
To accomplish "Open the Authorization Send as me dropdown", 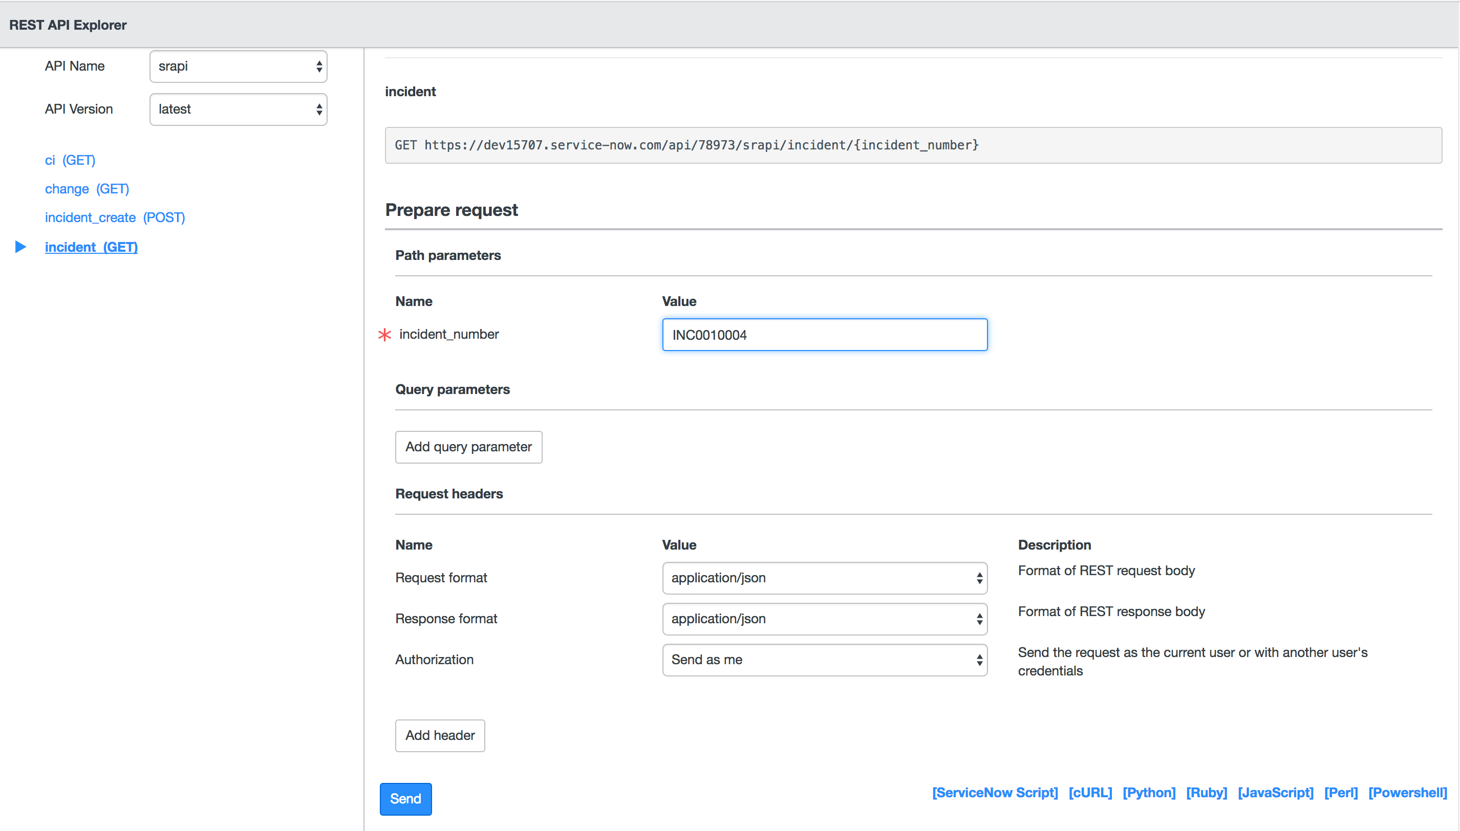I will coord(824,660).
